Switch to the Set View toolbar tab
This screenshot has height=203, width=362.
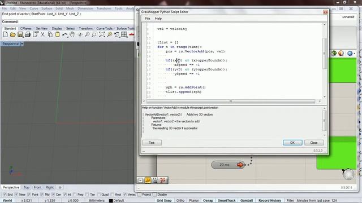[41, 29]
